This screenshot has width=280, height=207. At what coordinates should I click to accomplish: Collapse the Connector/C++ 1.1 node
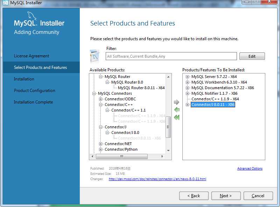(107, 110)
